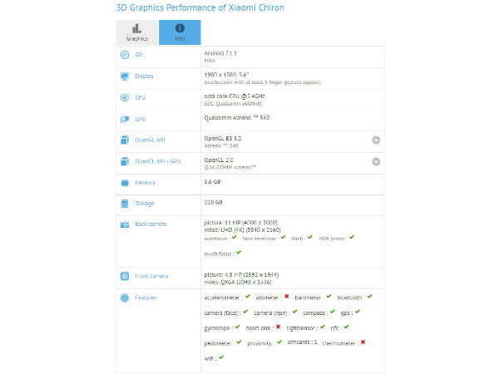499x374 pixels.
Task: Click the CPU label
Action: (140, 97)
